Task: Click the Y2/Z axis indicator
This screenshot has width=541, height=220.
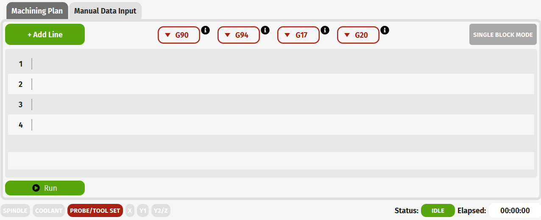Action: (x=161, y=211)
